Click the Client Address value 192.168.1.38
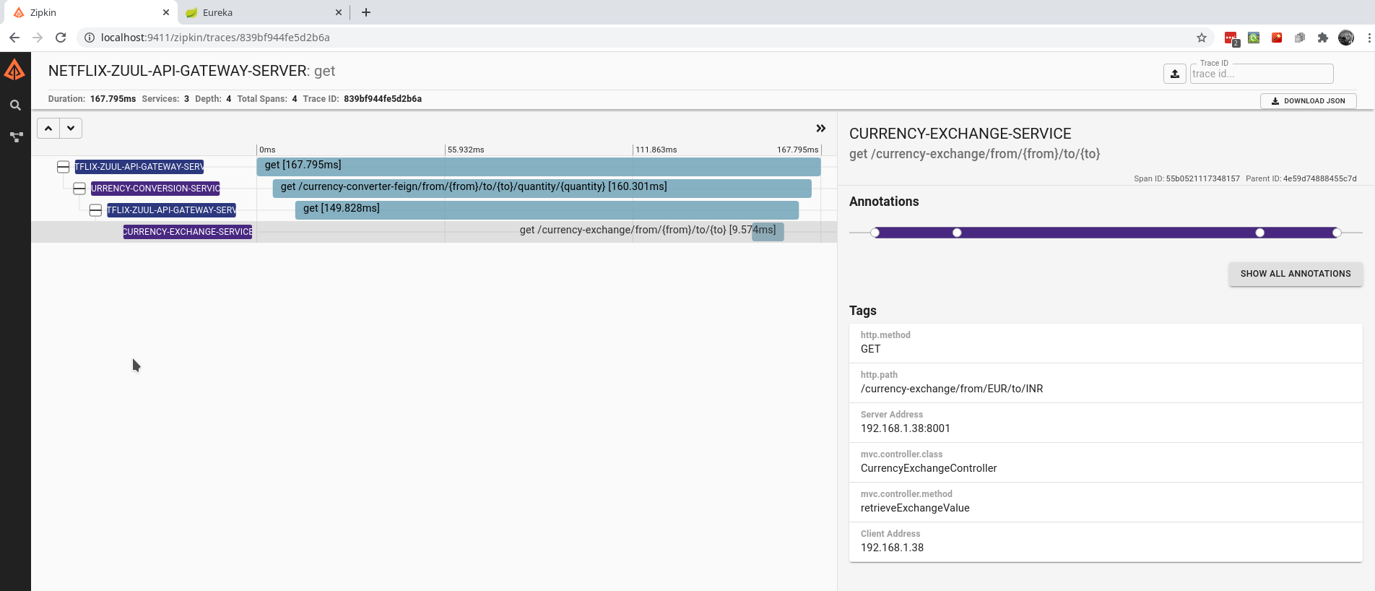Screen dimensions: 1375x591 (x=892, y=548)
